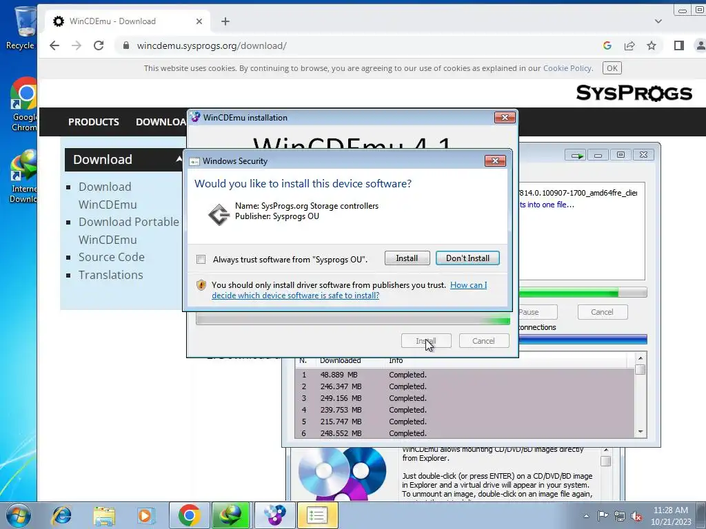Open DOWNLOAD menu on website navbar
The width and height of the screenshot is (706, 529).
[x=161, y=122]
